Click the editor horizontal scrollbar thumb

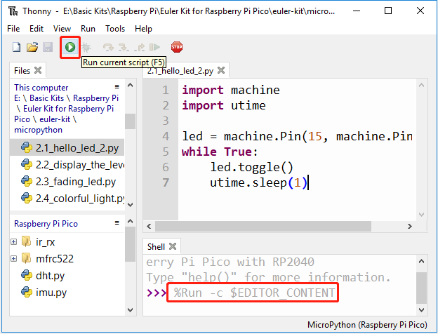263,226
